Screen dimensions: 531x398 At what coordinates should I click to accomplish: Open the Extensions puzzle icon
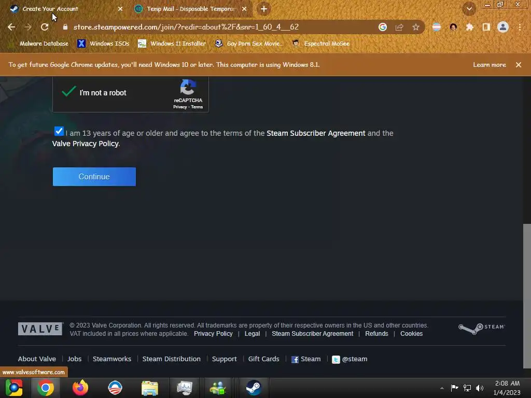[470, 27]
